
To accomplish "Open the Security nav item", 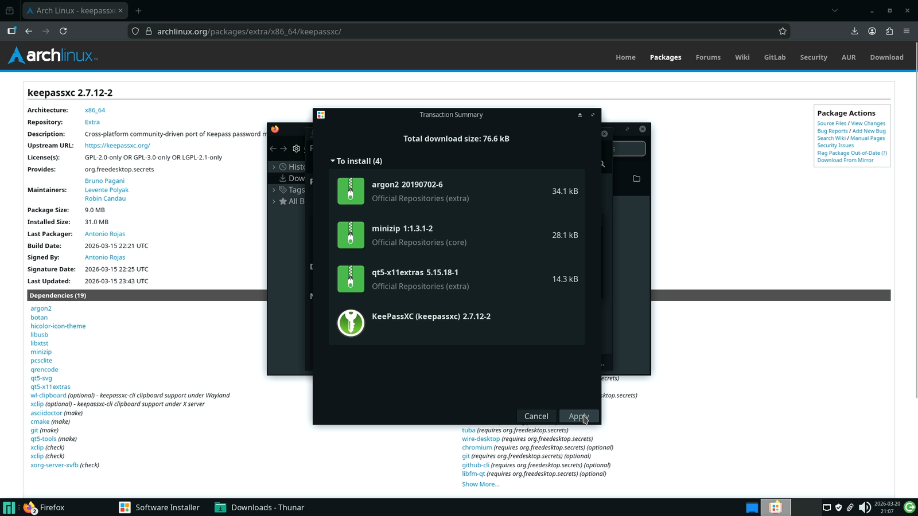I will pyautogui.click(x=814, y=57).
